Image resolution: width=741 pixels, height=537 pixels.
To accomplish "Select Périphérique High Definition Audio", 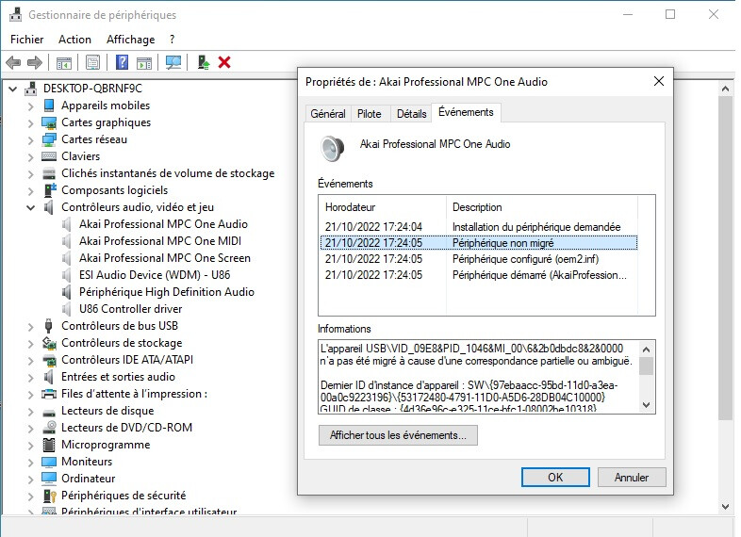I will click(x=166, y=292).
